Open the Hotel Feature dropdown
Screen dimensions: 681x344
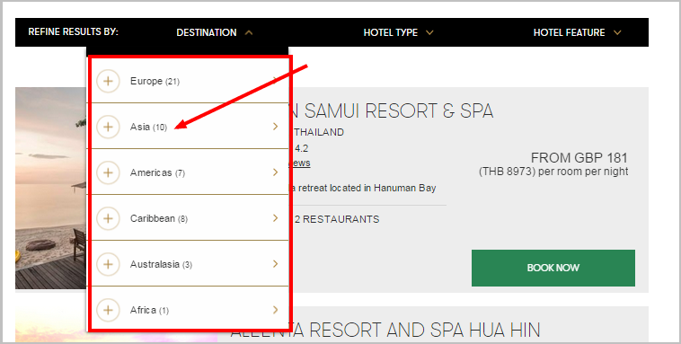577,32
